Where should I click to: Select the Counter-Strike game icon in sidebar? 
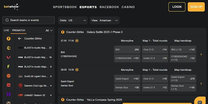(x=9, y=38)
